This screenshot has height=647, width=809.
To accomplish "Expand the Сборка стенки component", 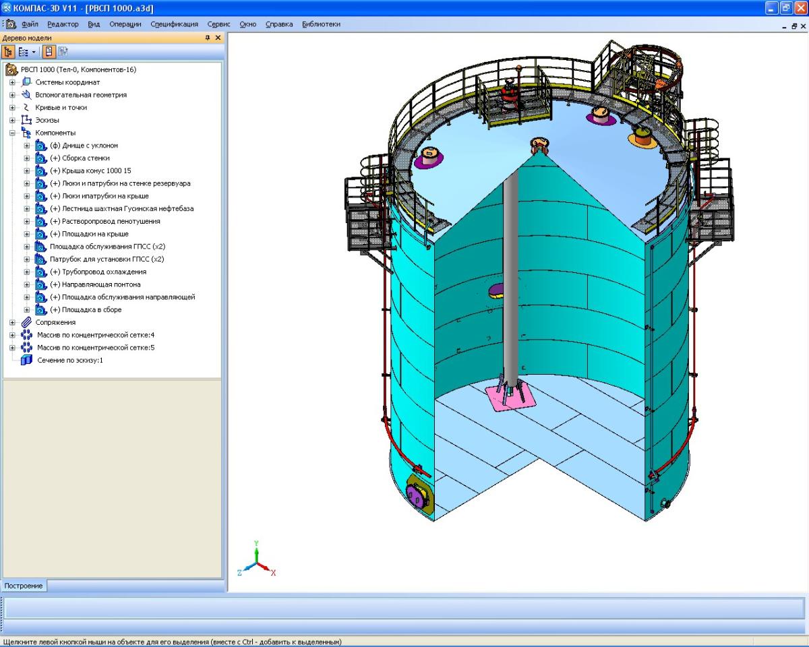I will [27, 158].
